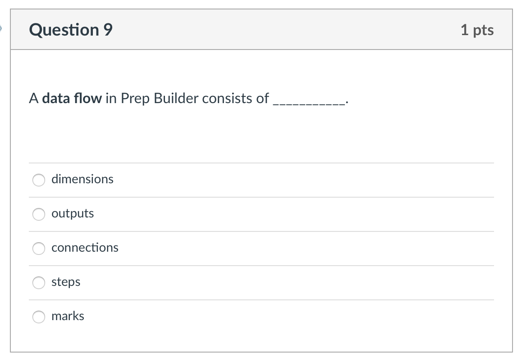Click the divider above the dimensions option
Screen dimensions: 531x362
click(x=261, y=163)
